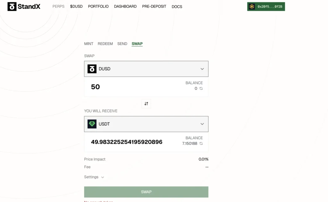Click the StandX logo icon
Viewport: 328px width, 202px height.
(12, 6)
